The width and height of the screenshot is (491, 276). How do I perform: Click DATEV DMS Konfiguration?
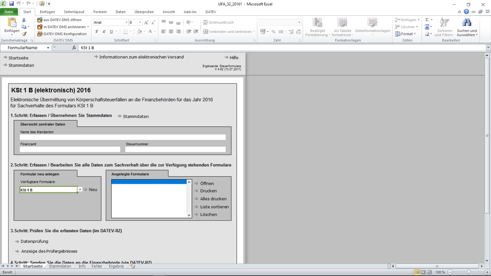(x=62, y=34)
